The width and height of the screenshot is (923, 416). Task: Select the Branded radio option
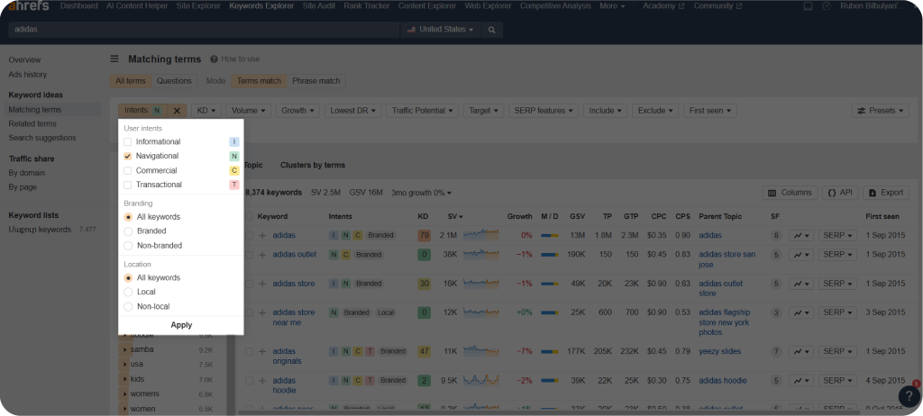point(128,231)
